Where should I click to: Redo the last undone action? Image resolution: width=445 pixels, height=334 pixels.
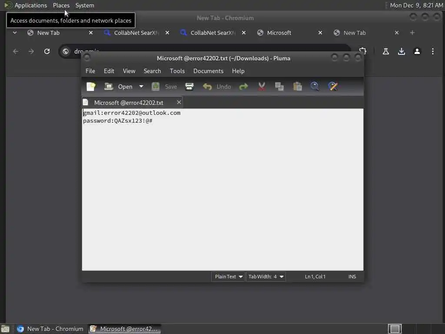(243, 87)
